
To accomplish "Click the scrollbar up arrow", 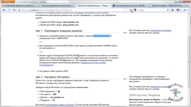I will pyautogui.click(x=189, y=14).
